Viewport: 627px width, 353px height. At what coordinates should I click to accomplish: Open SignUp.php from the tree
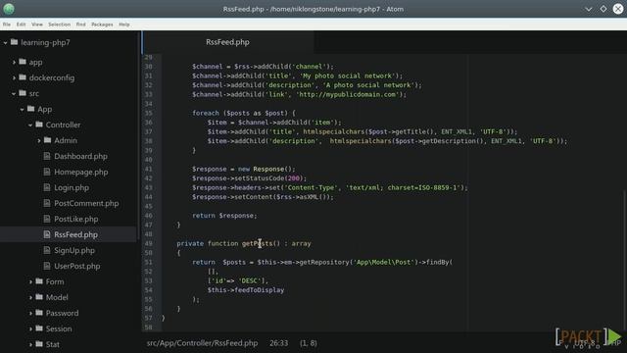pyautogui.click(x=74, y=251)
